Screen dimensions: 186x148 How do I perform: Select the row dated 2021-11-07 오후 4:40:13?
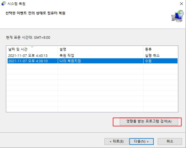92,55
